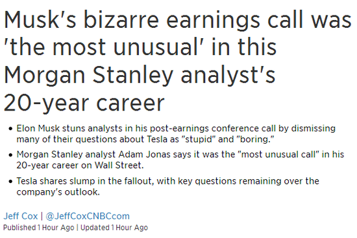357x238 pixels.
Task: Click the bullet dot before "Tesla shares slump"
Action: 10,182
